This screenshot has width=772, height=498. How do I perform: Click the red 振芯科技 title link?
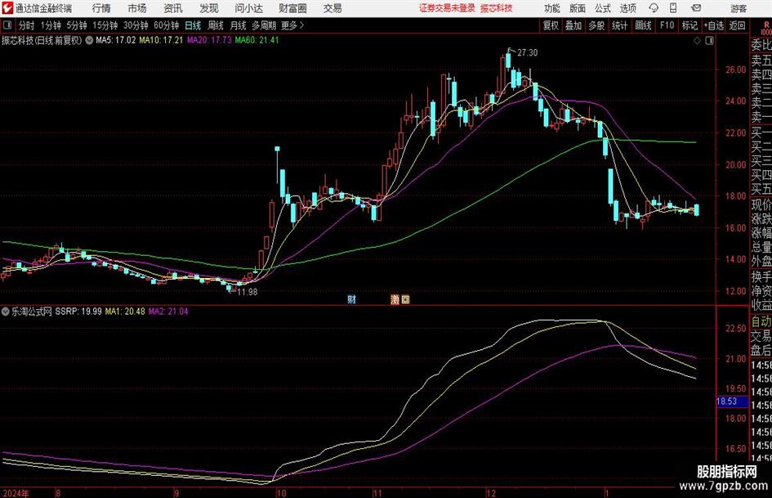point(497,8)
